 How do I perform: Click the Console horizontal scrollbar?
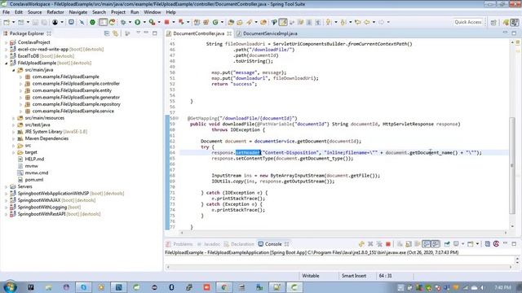[x=338, y=267]
